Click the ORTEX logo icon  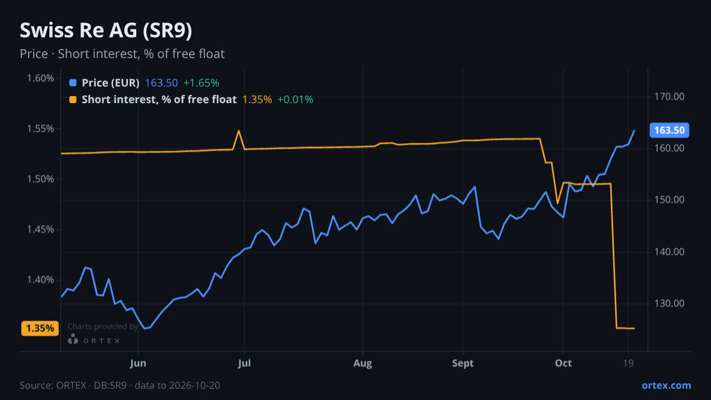coord(73,340)
